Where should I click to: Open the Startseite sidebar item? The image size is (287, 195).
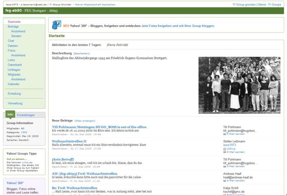coord(14,22)
